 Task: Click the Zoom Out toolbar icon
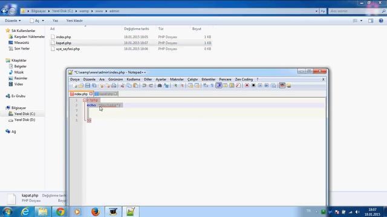pyautogui.click(x=182, y=86)
